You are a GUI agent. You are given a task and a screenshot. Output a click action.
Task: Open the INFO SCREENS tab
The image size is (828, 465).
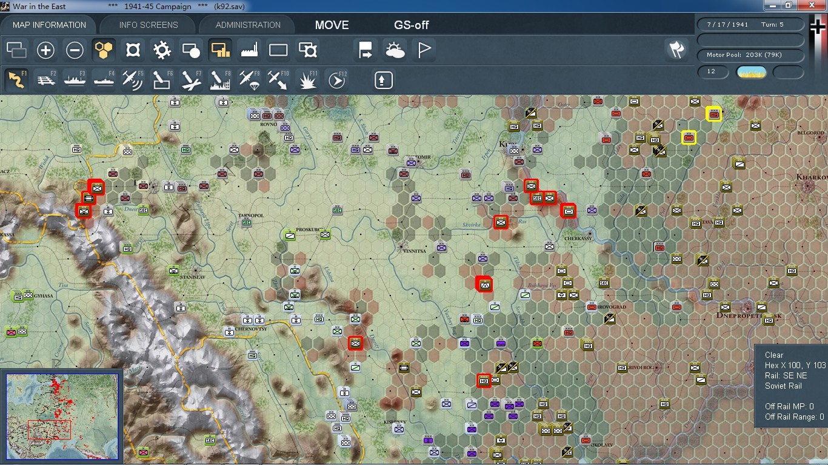pos(149,25)
